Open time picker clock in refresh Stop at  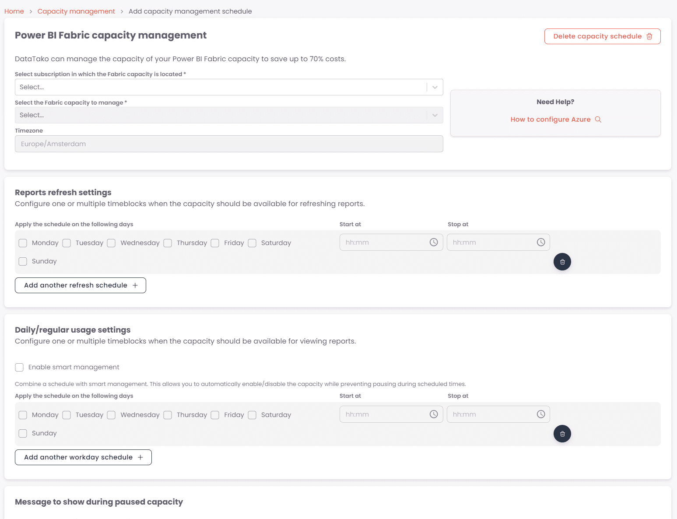[x=541, y=242]
